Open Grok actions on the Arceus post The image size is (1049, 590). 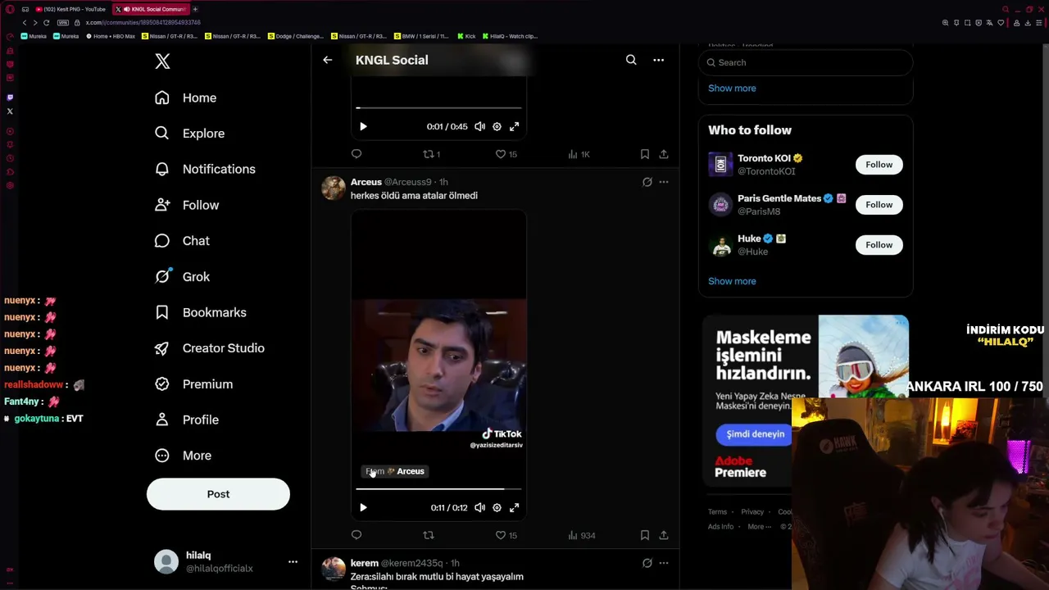[x=647, y=182]
